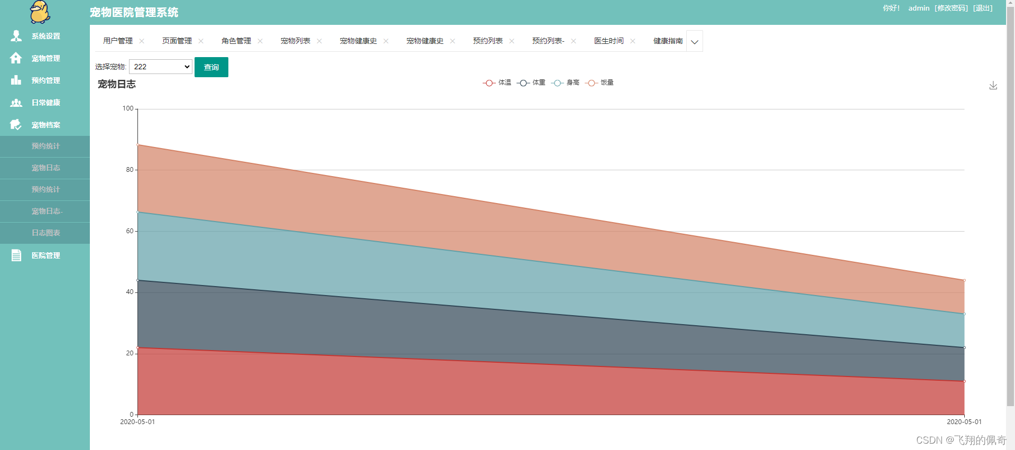Image resolution: width=1015 pixels, height=450 pixels.
Task: Open the 选择宠物 dropdown showing 222
Action: (161, 67)
